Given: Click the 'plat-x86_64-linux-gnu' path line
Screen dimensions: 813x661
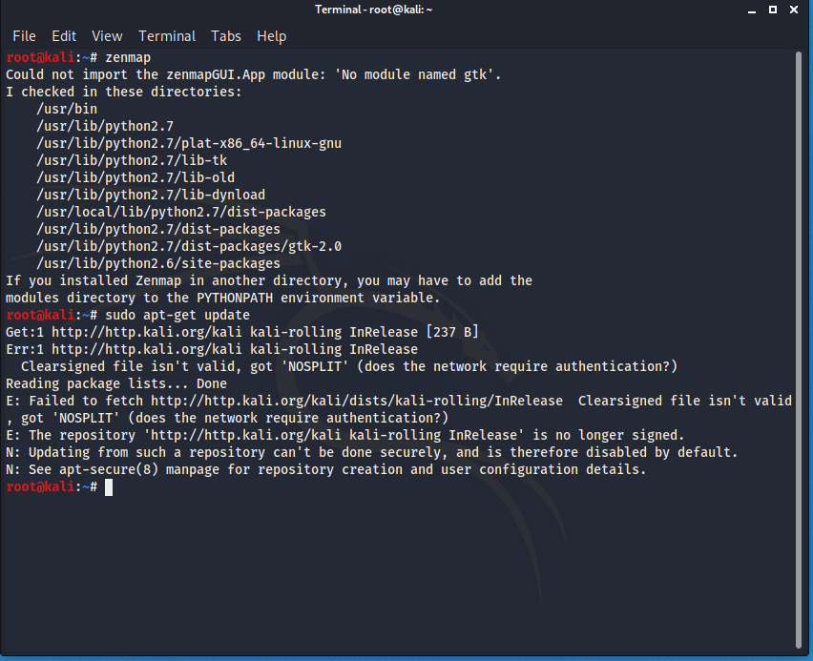Looking at the screenshot, I should tap(189, 143).
